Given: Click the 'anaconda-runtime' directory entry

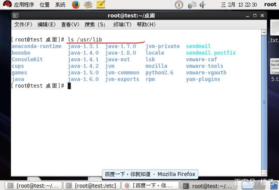Looking at the screenshot, I should [37, 46].
